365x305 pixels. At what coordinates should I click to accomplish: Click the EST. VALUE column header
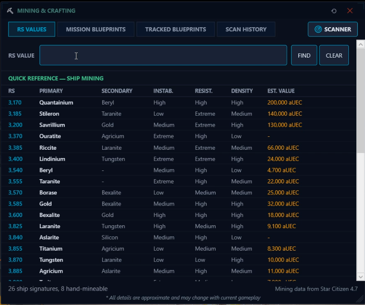click(281, 91)
